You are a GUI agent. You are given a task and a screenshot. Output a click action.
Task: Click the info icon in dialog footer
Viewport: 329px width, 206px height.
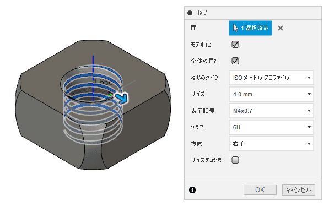tap(192, 190)
